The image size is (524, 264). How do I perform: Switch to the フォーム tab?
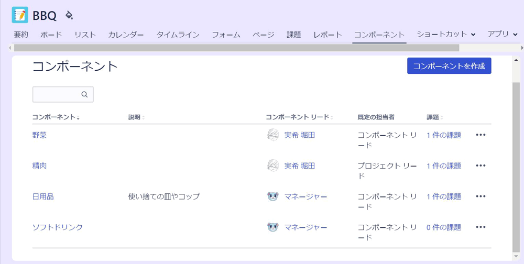coord(226,35)
